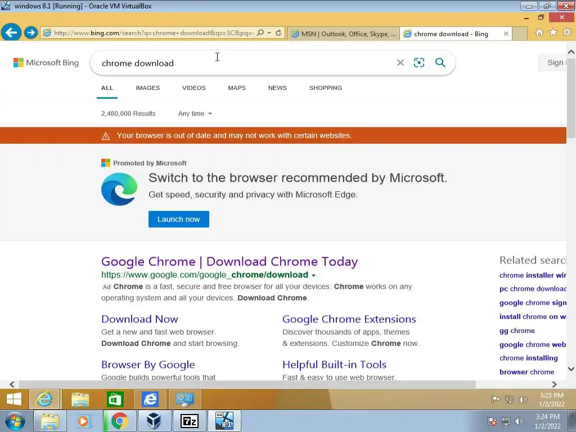Switch to IMAGES results
576x432 pixels.
[x=148, y=88]
